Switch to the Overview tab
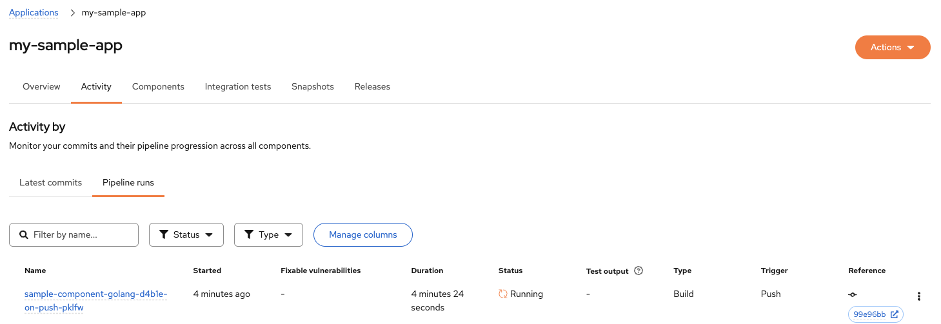The image size is (941, 324). [41, 86]
